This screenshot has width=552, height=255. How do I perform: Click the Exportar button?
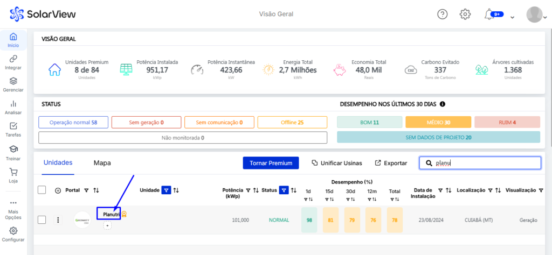point(391,163)
